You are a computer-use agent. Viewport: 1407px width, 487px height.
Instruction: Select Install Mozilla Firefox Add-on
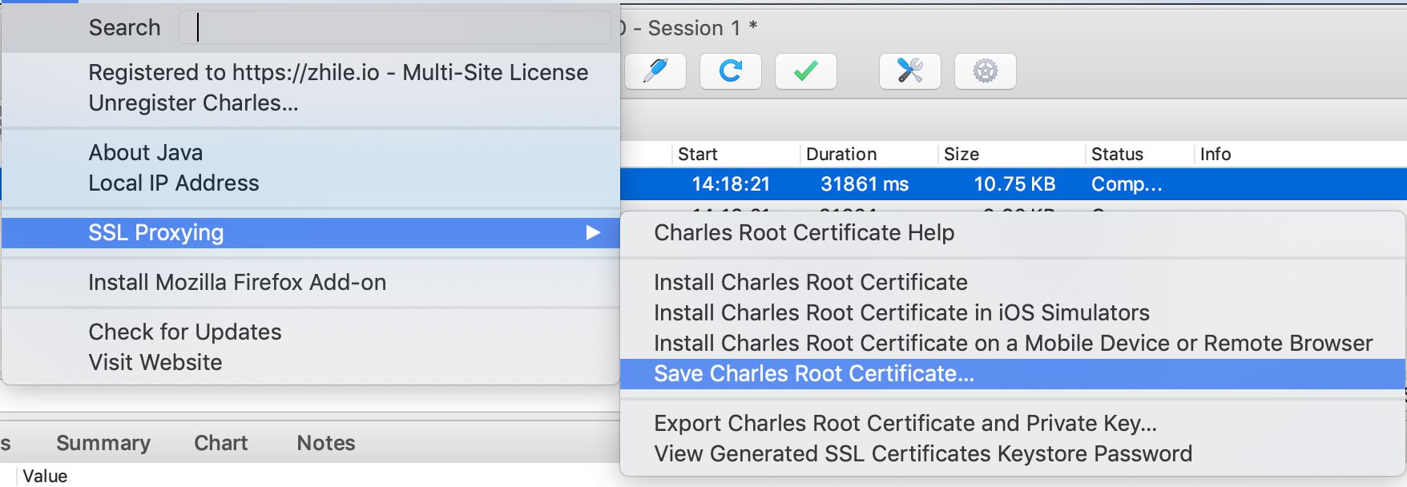pos(237,283)
